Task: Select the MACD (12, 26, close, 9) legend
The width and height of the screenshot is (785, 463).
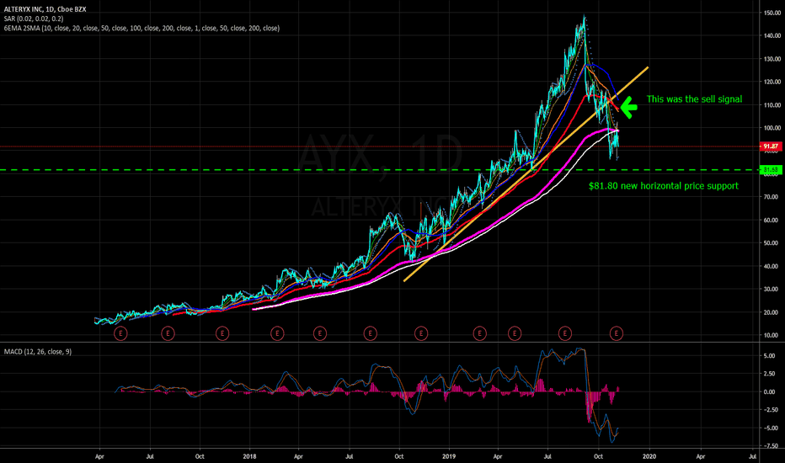Action: coord(38,352)
